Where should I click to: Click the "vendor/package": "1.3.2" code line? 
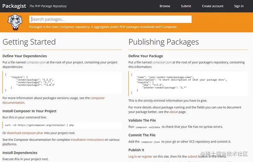tap(35, 80)
